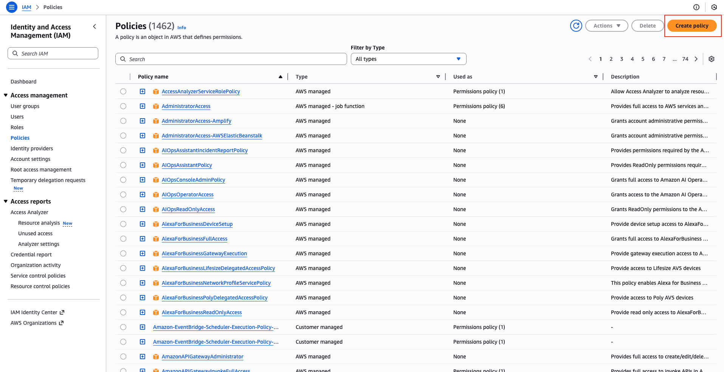Refresh the policies list

coord(576,26)
